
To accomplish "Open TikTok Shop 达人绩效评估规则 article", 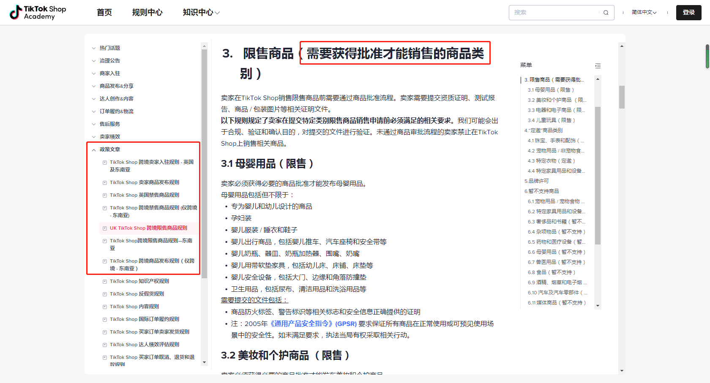I will pos(145,345).
